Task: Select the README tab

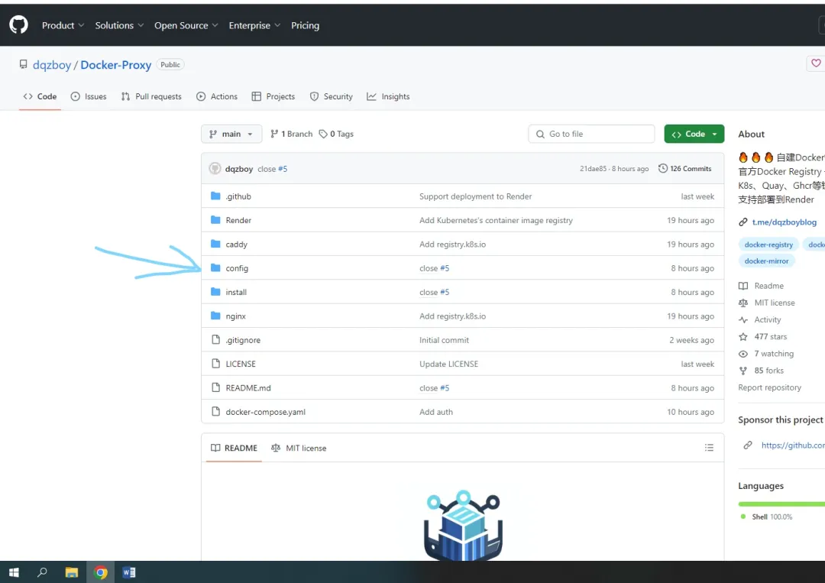Action: [x=235, y=448]
